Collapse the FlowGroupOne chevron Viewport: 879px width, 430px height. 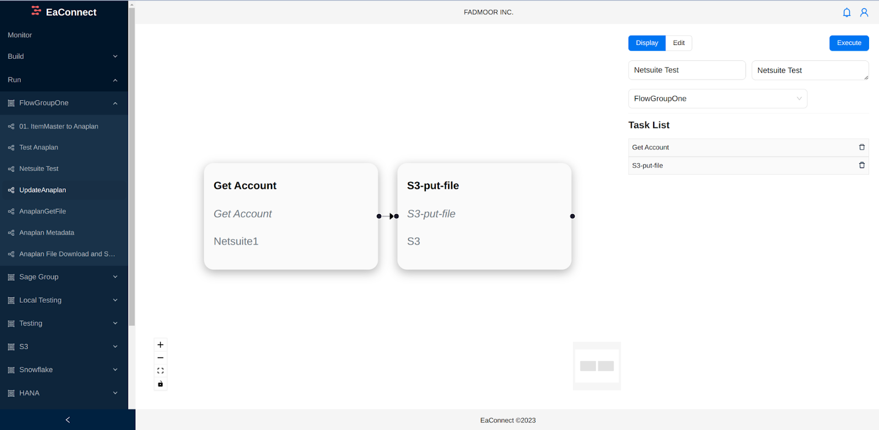(115, 103)
